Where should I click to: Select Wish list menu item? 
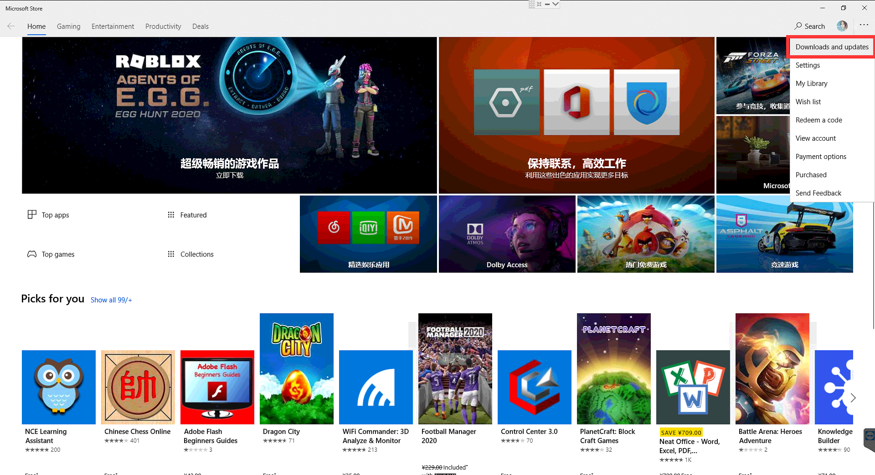832,102
